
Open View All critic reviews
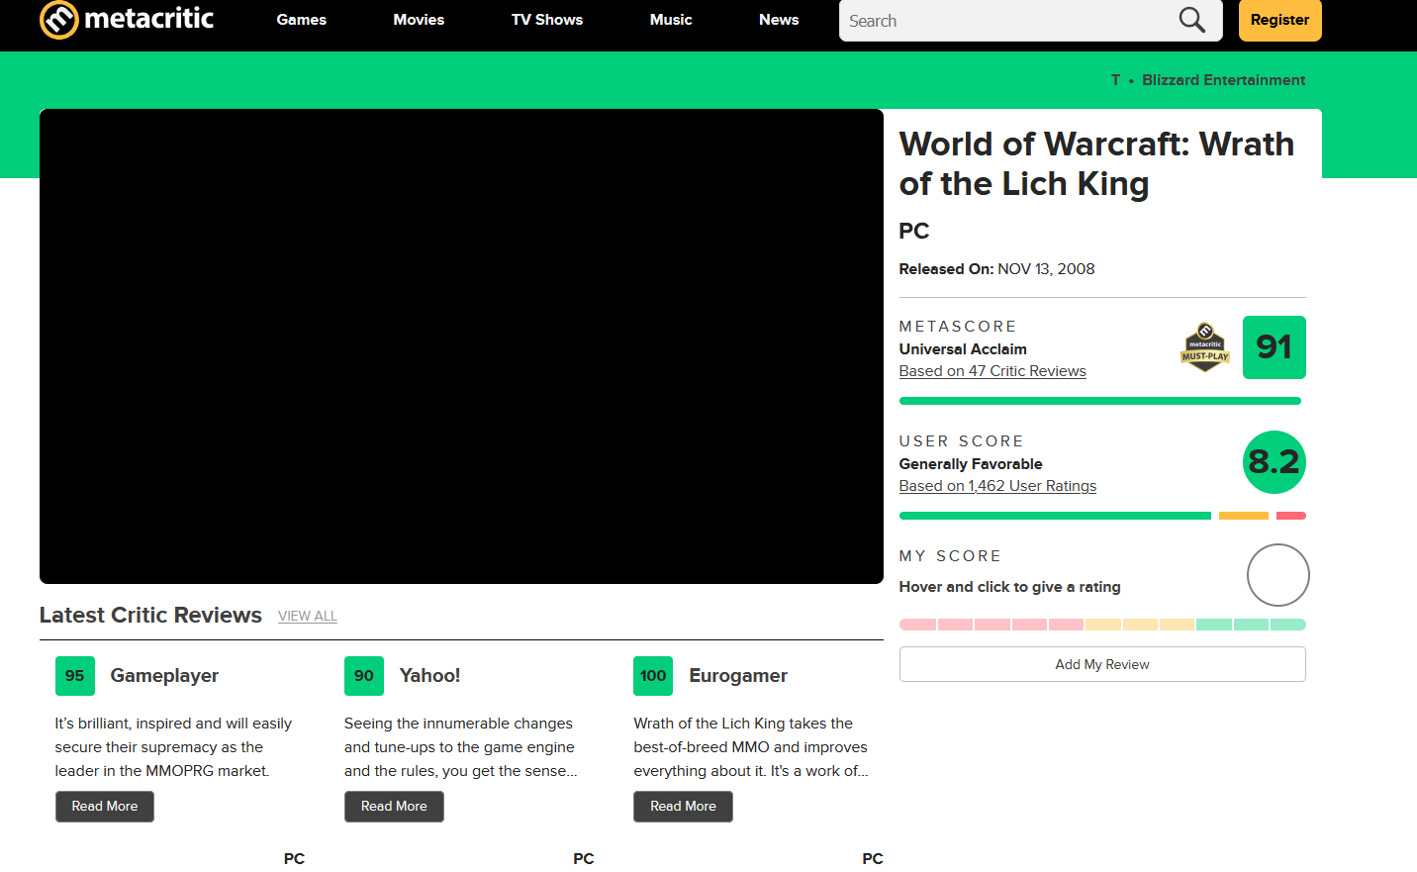click(x=308, y=616)
